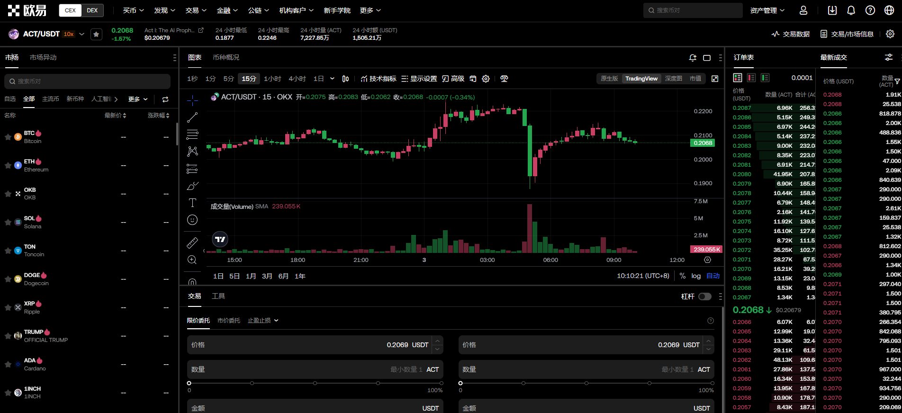Viewport: 902px width, 413px height.
Task: Set left amount slider handle at 0
Action: (x=189, y=383)
